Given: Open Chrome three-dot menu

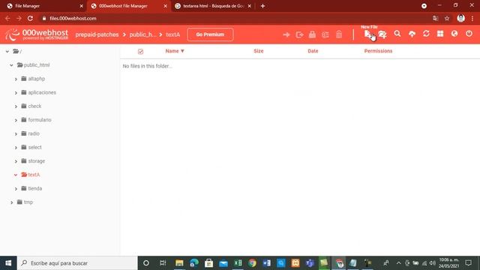Looking at the screenshot, I should pyautogui.click(x=472, y=18).
